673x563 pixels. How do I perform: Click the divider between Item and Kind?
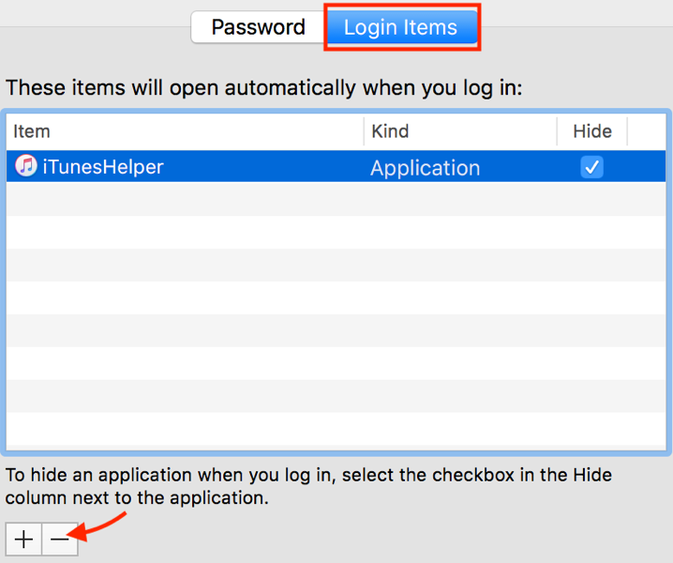[364, 131]
